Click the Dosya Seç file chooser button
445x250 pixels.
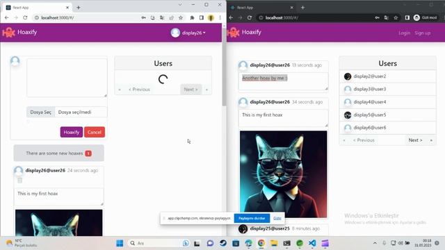coord(40,112)
